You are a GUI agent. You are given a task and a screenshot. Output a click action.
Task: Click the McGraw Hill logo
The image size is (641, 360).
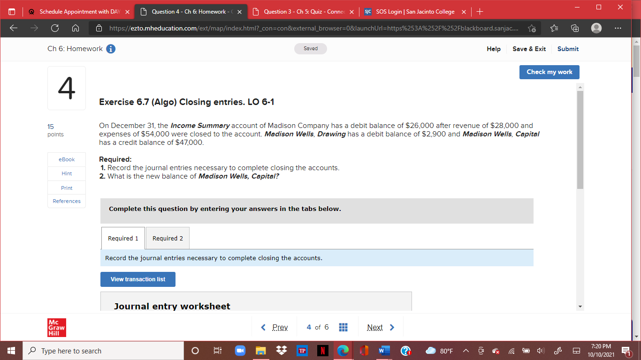(57, 328)
